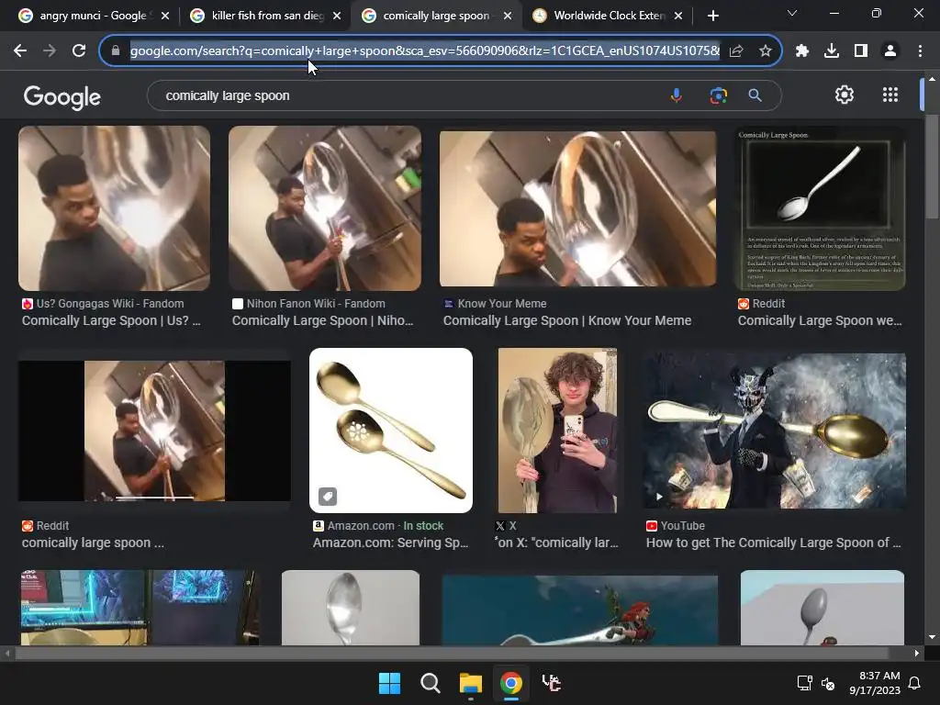
Task: Click the 'In stock' label
Action: [x=423, y=526]
